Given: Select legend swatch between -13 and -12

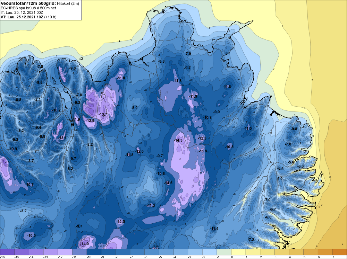Looking at the screenshot, I should (51, 252).
